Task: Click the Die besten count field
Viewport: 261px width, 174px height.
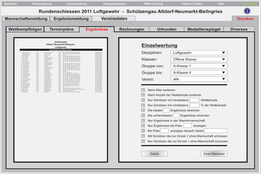Action: (166, 110)
